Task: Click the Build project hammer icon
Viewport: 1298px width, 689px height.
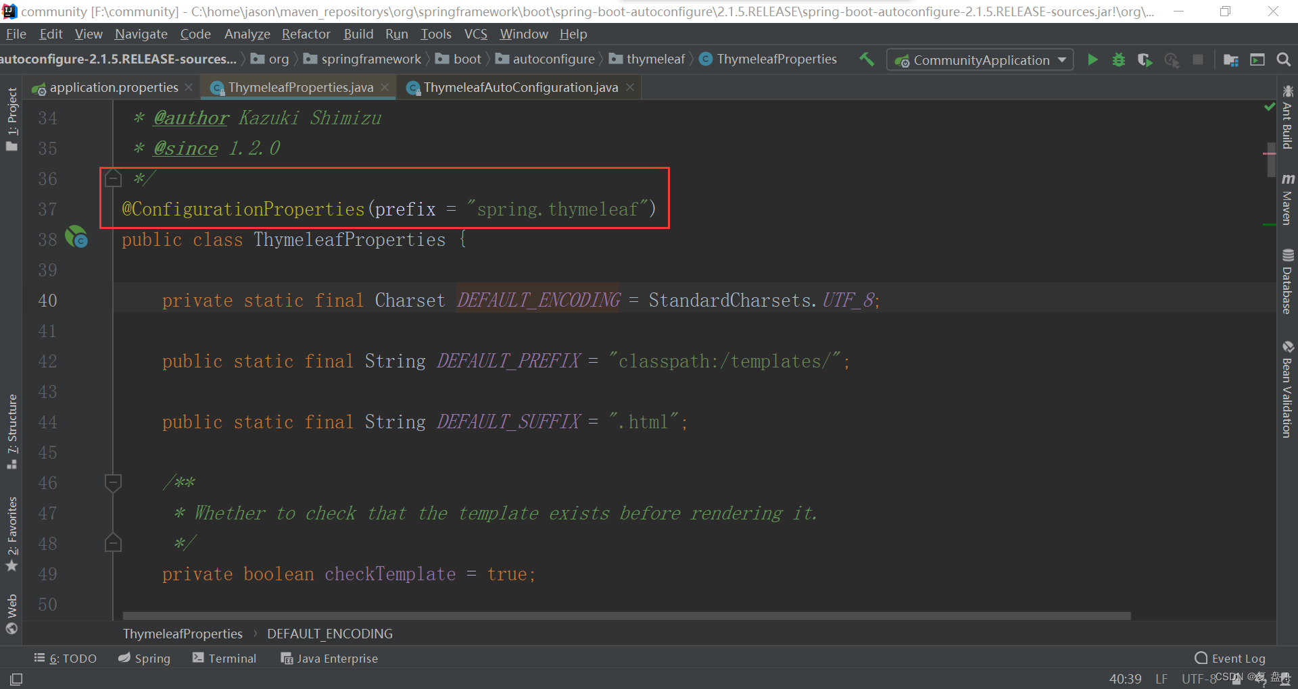Action: point(867,59)
